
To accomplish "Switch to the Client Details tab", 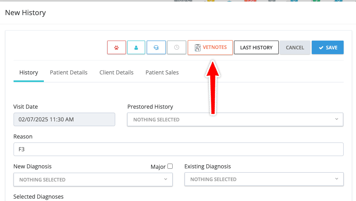I will (116, 72).
